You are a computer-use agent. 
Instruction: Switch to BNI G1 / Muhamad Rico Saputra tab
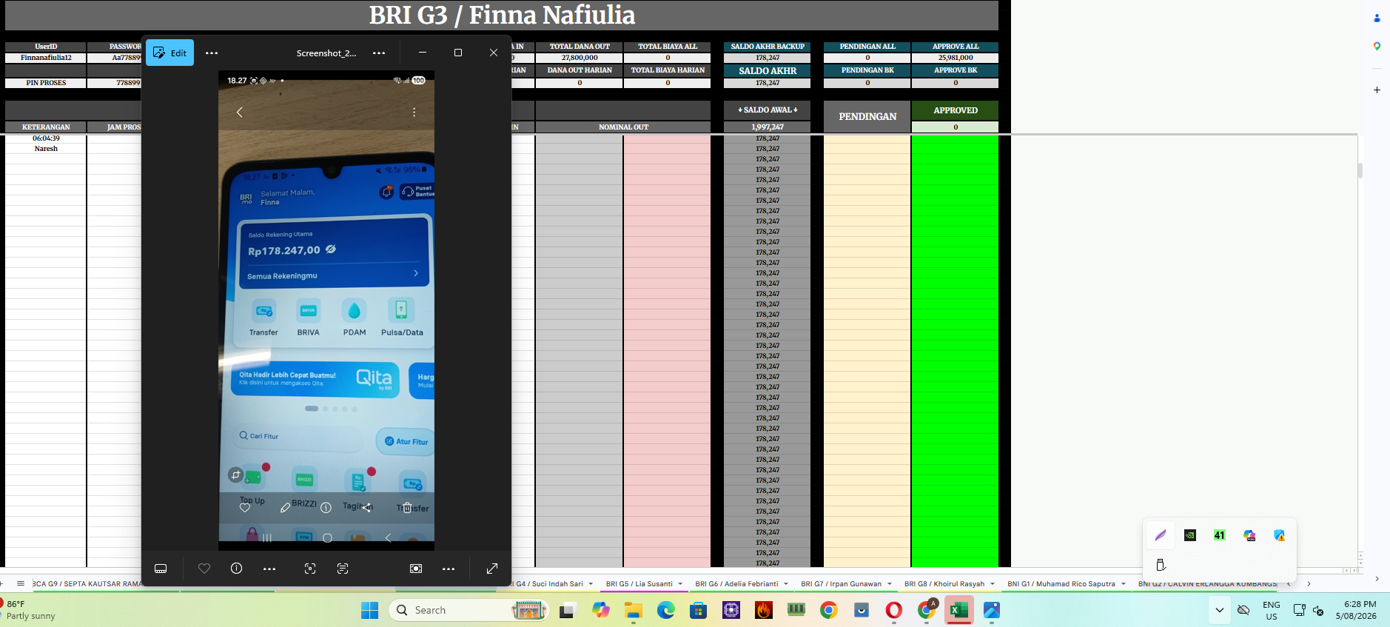coord(1061,584)
